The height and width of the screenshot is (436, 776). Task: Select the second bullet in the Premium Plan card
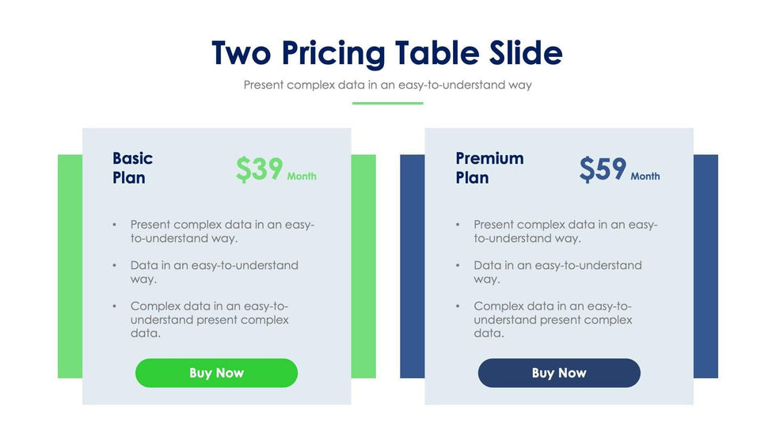pos(557,271)
